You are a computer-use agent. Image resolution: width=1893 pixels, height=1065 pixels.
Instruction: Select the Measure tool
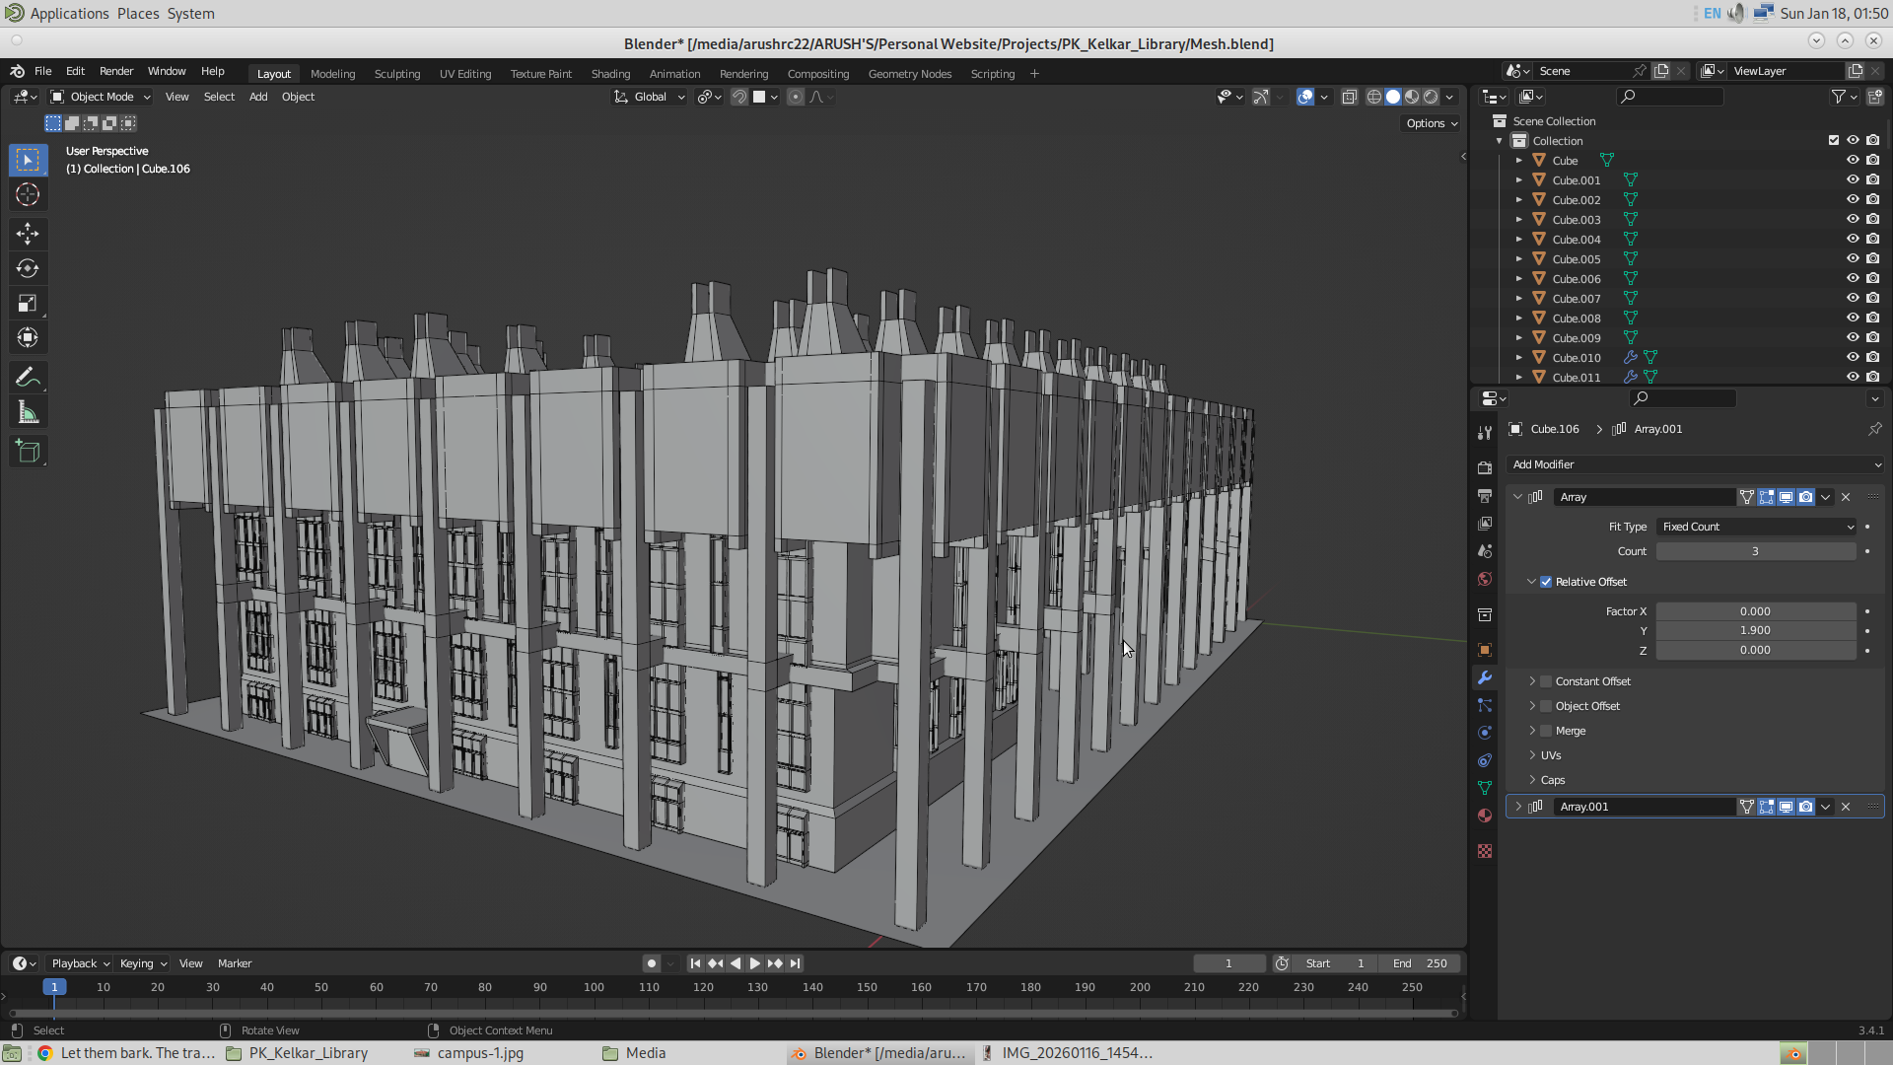point(28,413)
